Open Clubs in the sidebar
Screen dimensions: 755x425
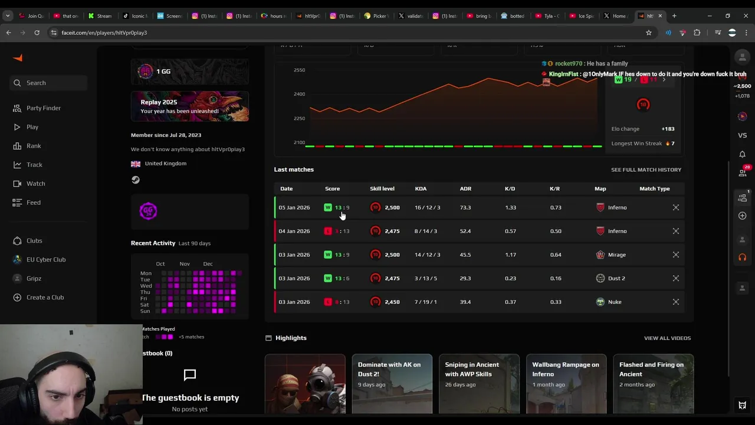tap(27, 241)
